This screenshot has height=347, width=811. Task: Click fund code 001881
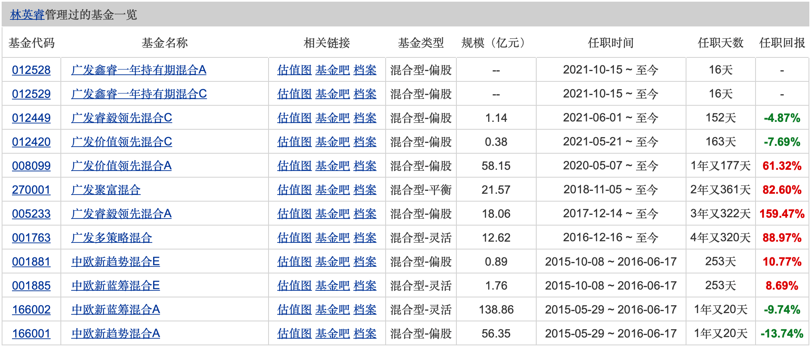coord(31,262)
